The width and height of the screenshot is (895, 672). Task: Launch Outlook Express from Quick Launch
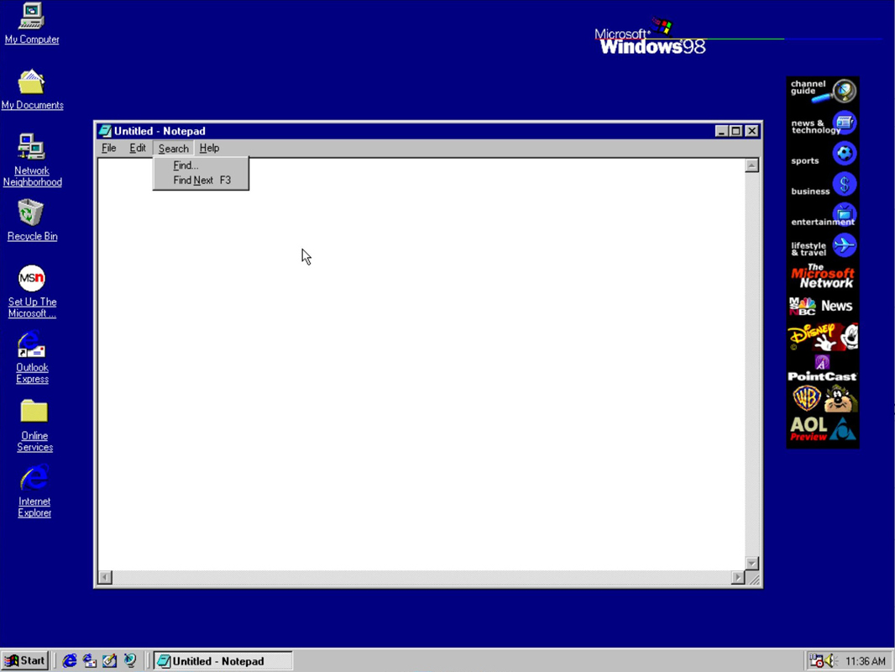click(x=90, y=660)
